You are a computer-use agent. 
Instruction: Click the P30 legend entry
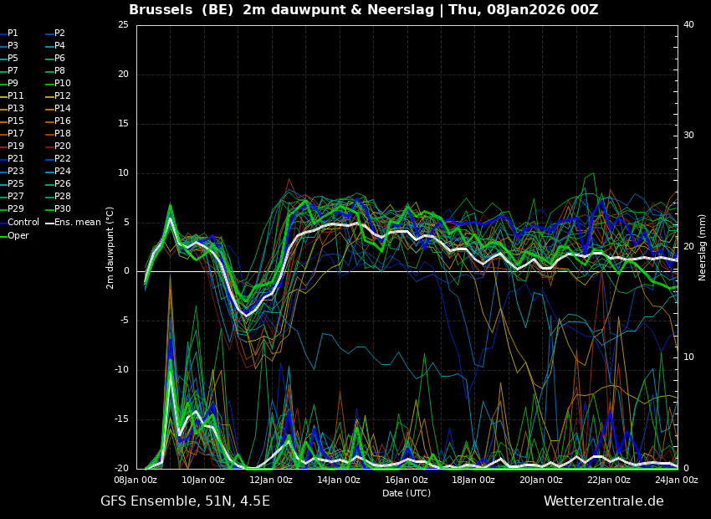coord(58,208)
